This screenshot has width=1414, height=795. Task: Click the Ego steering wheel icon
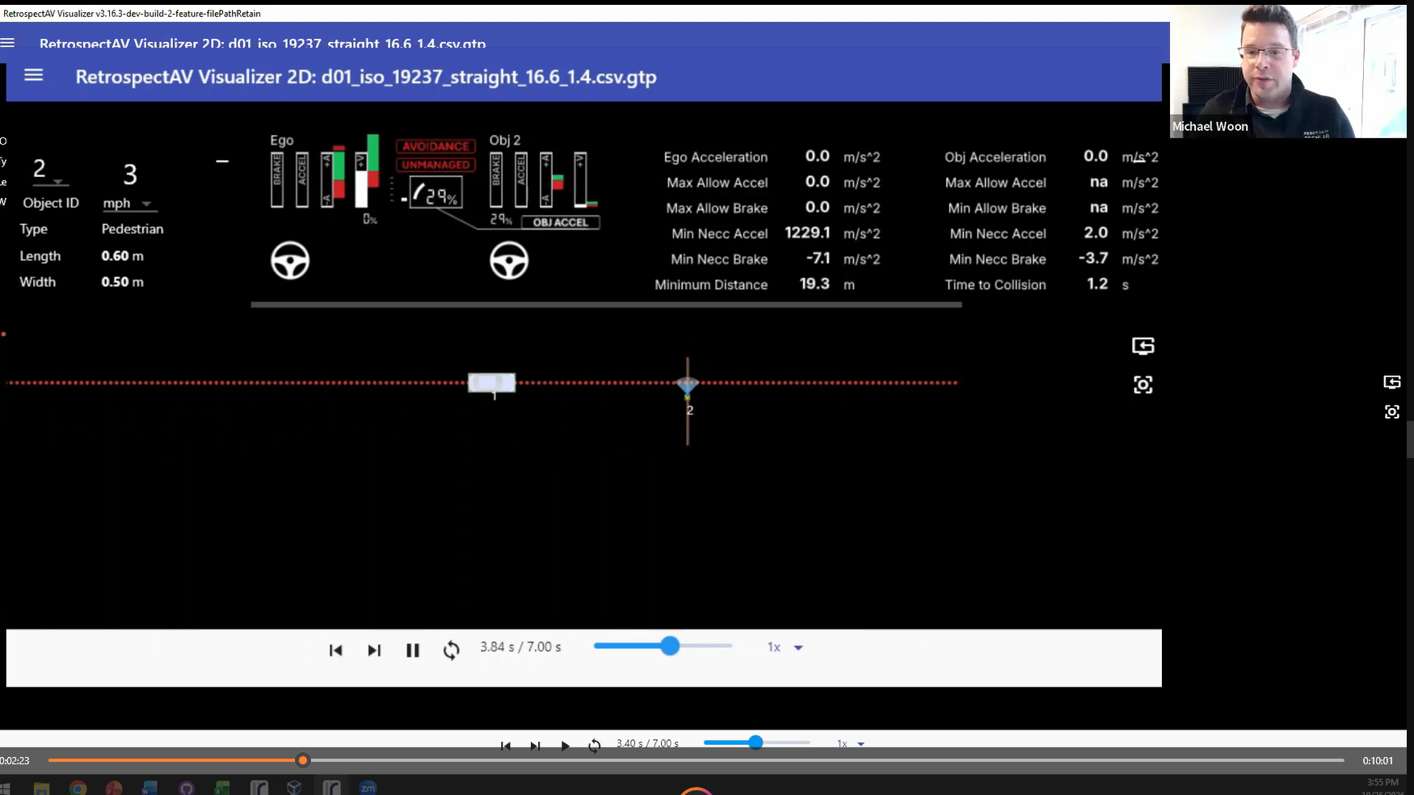tap(290, 261)
